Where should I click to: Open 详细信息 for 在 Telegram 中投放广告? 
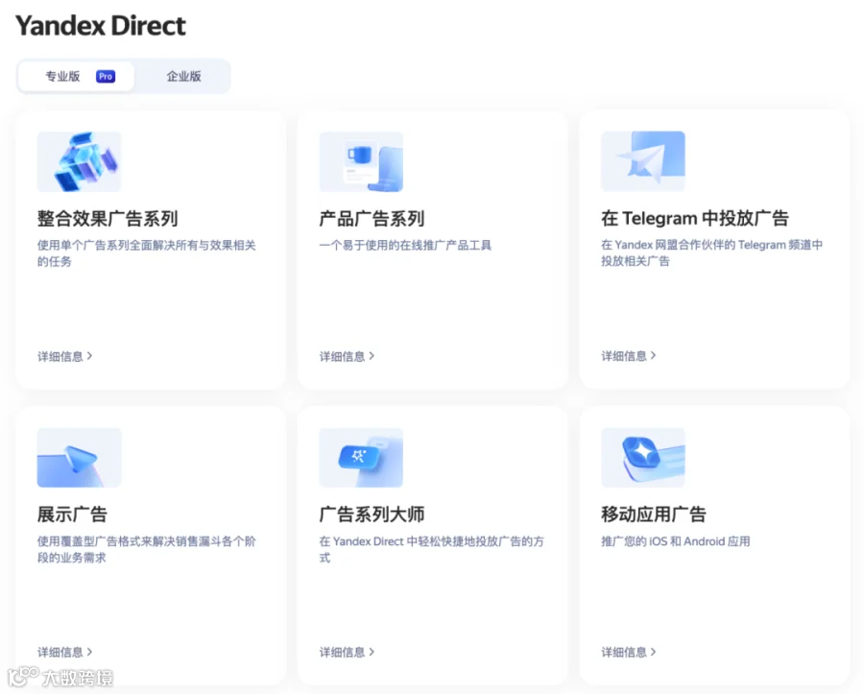629,356
